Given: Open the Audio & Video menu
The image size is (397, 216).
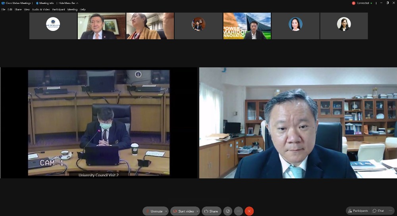Looking at the screenshot, I should (41, 9).
